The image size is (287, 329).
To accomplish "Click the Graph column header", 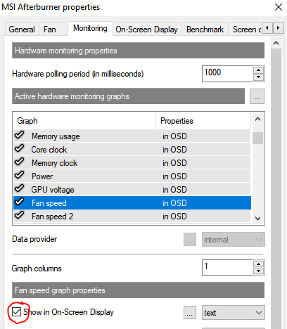I will click(x=84, y=121).
